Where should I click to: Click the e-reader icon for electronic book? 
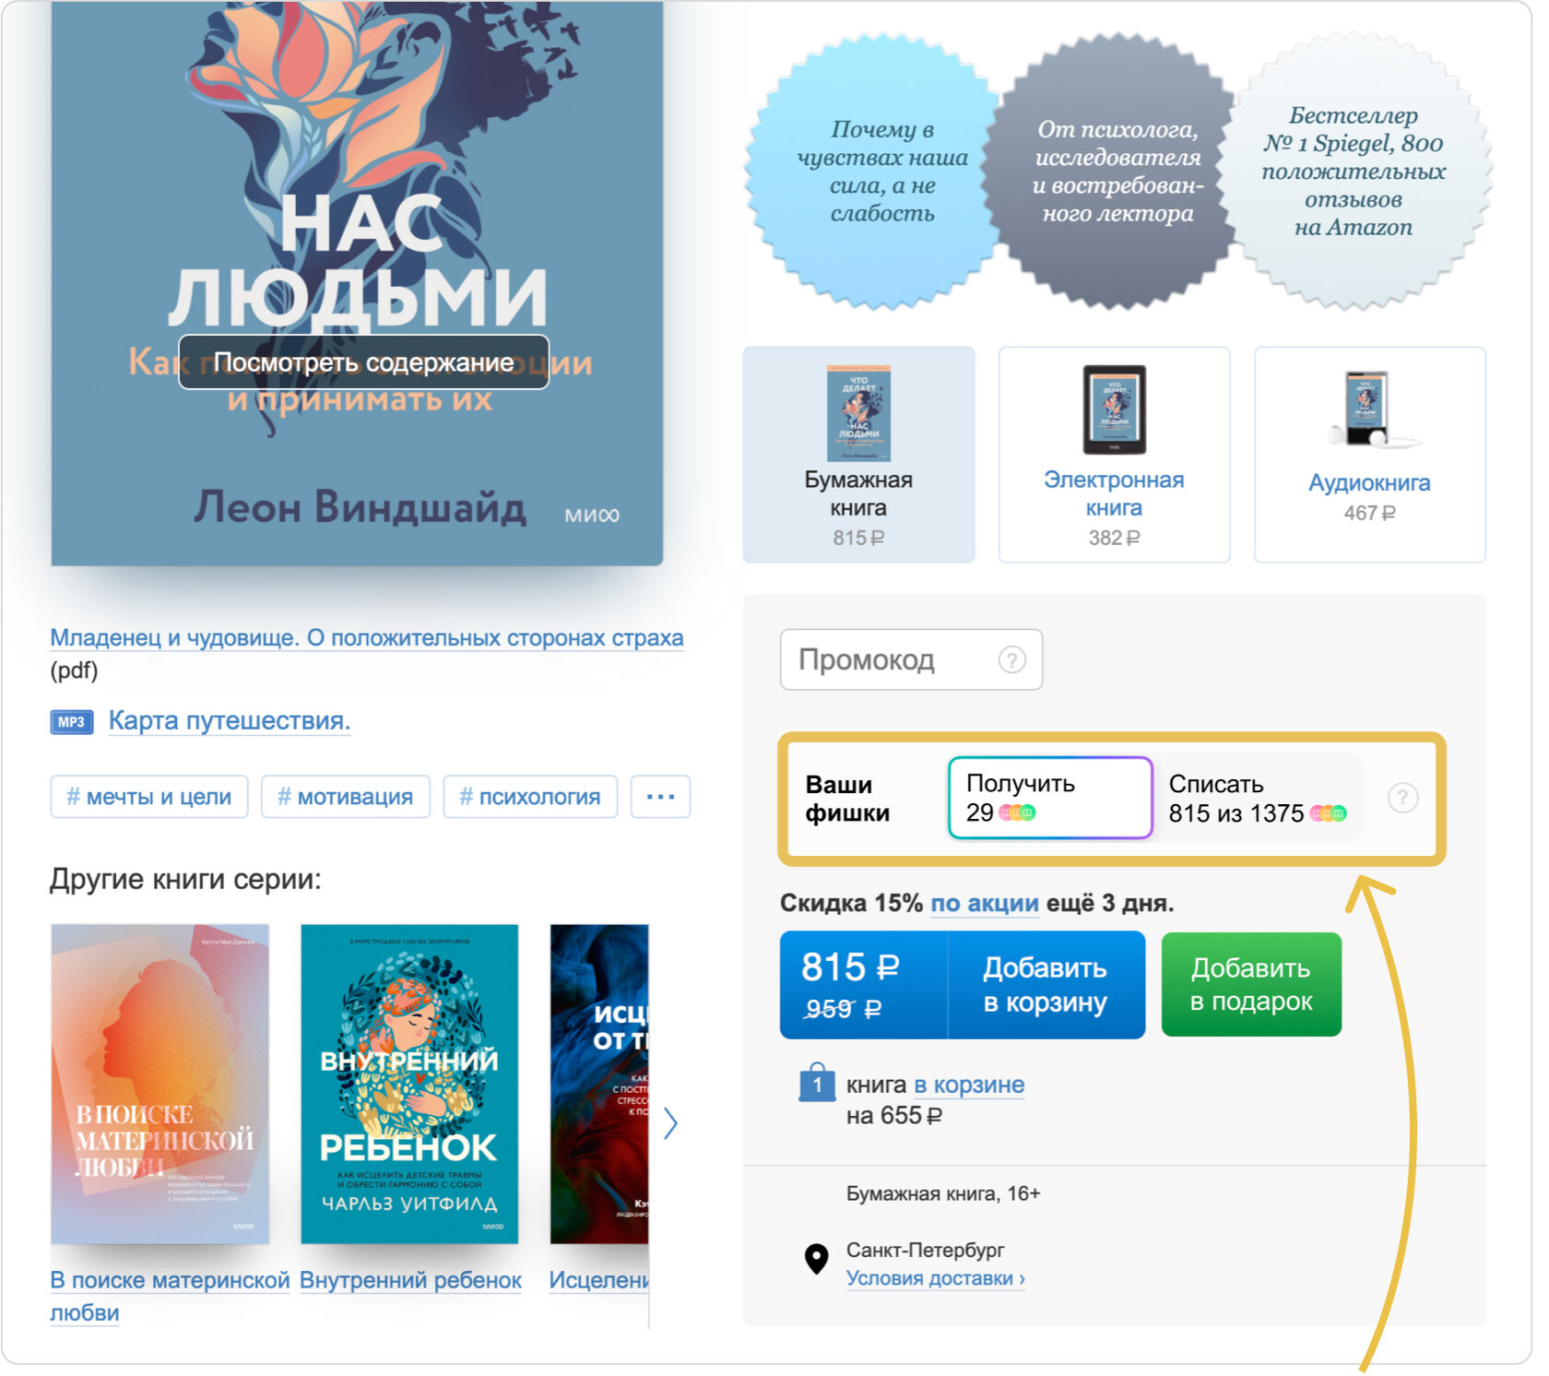[x=1114, y=409]
